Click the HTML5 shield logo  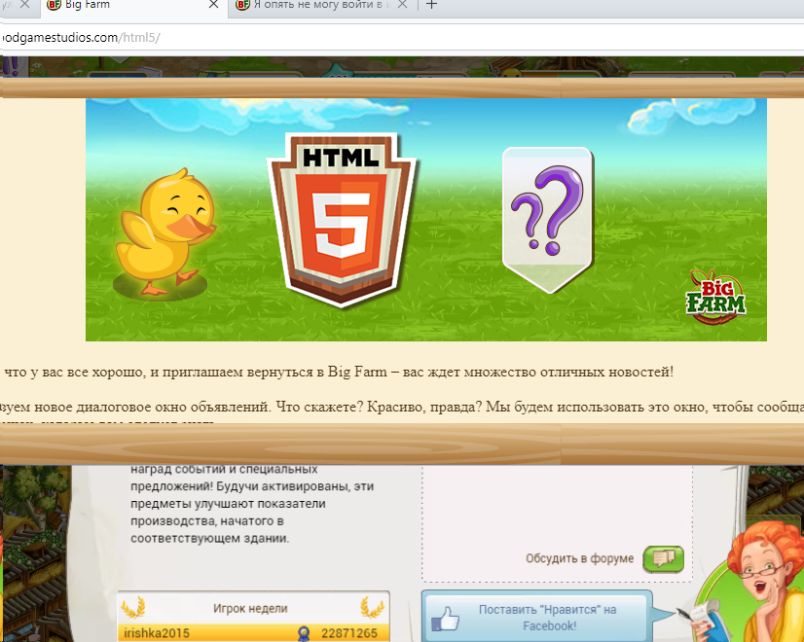[342, 220]
